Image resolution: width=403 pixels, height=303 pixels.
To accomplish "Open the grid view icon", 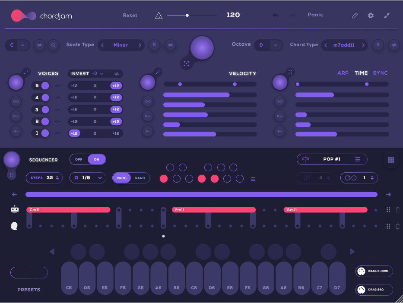I will coord(391,160).
